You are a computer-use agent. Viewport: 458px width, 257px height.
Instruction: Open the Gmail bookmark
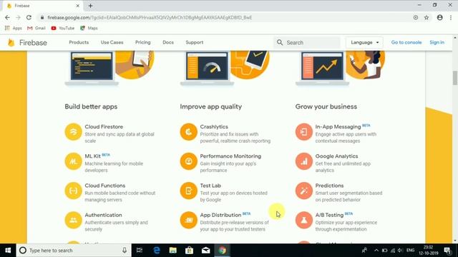(36, 29)
